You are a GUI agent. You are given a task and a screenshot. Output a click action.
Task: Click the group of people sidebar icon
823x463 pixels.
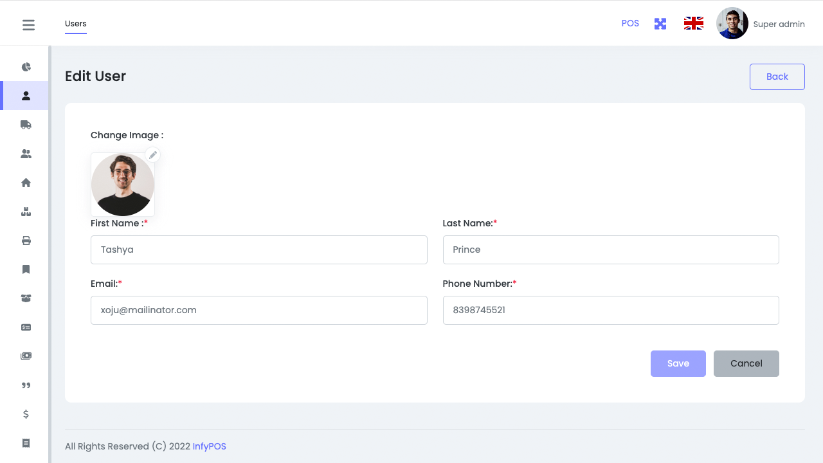tap(26, 154)
